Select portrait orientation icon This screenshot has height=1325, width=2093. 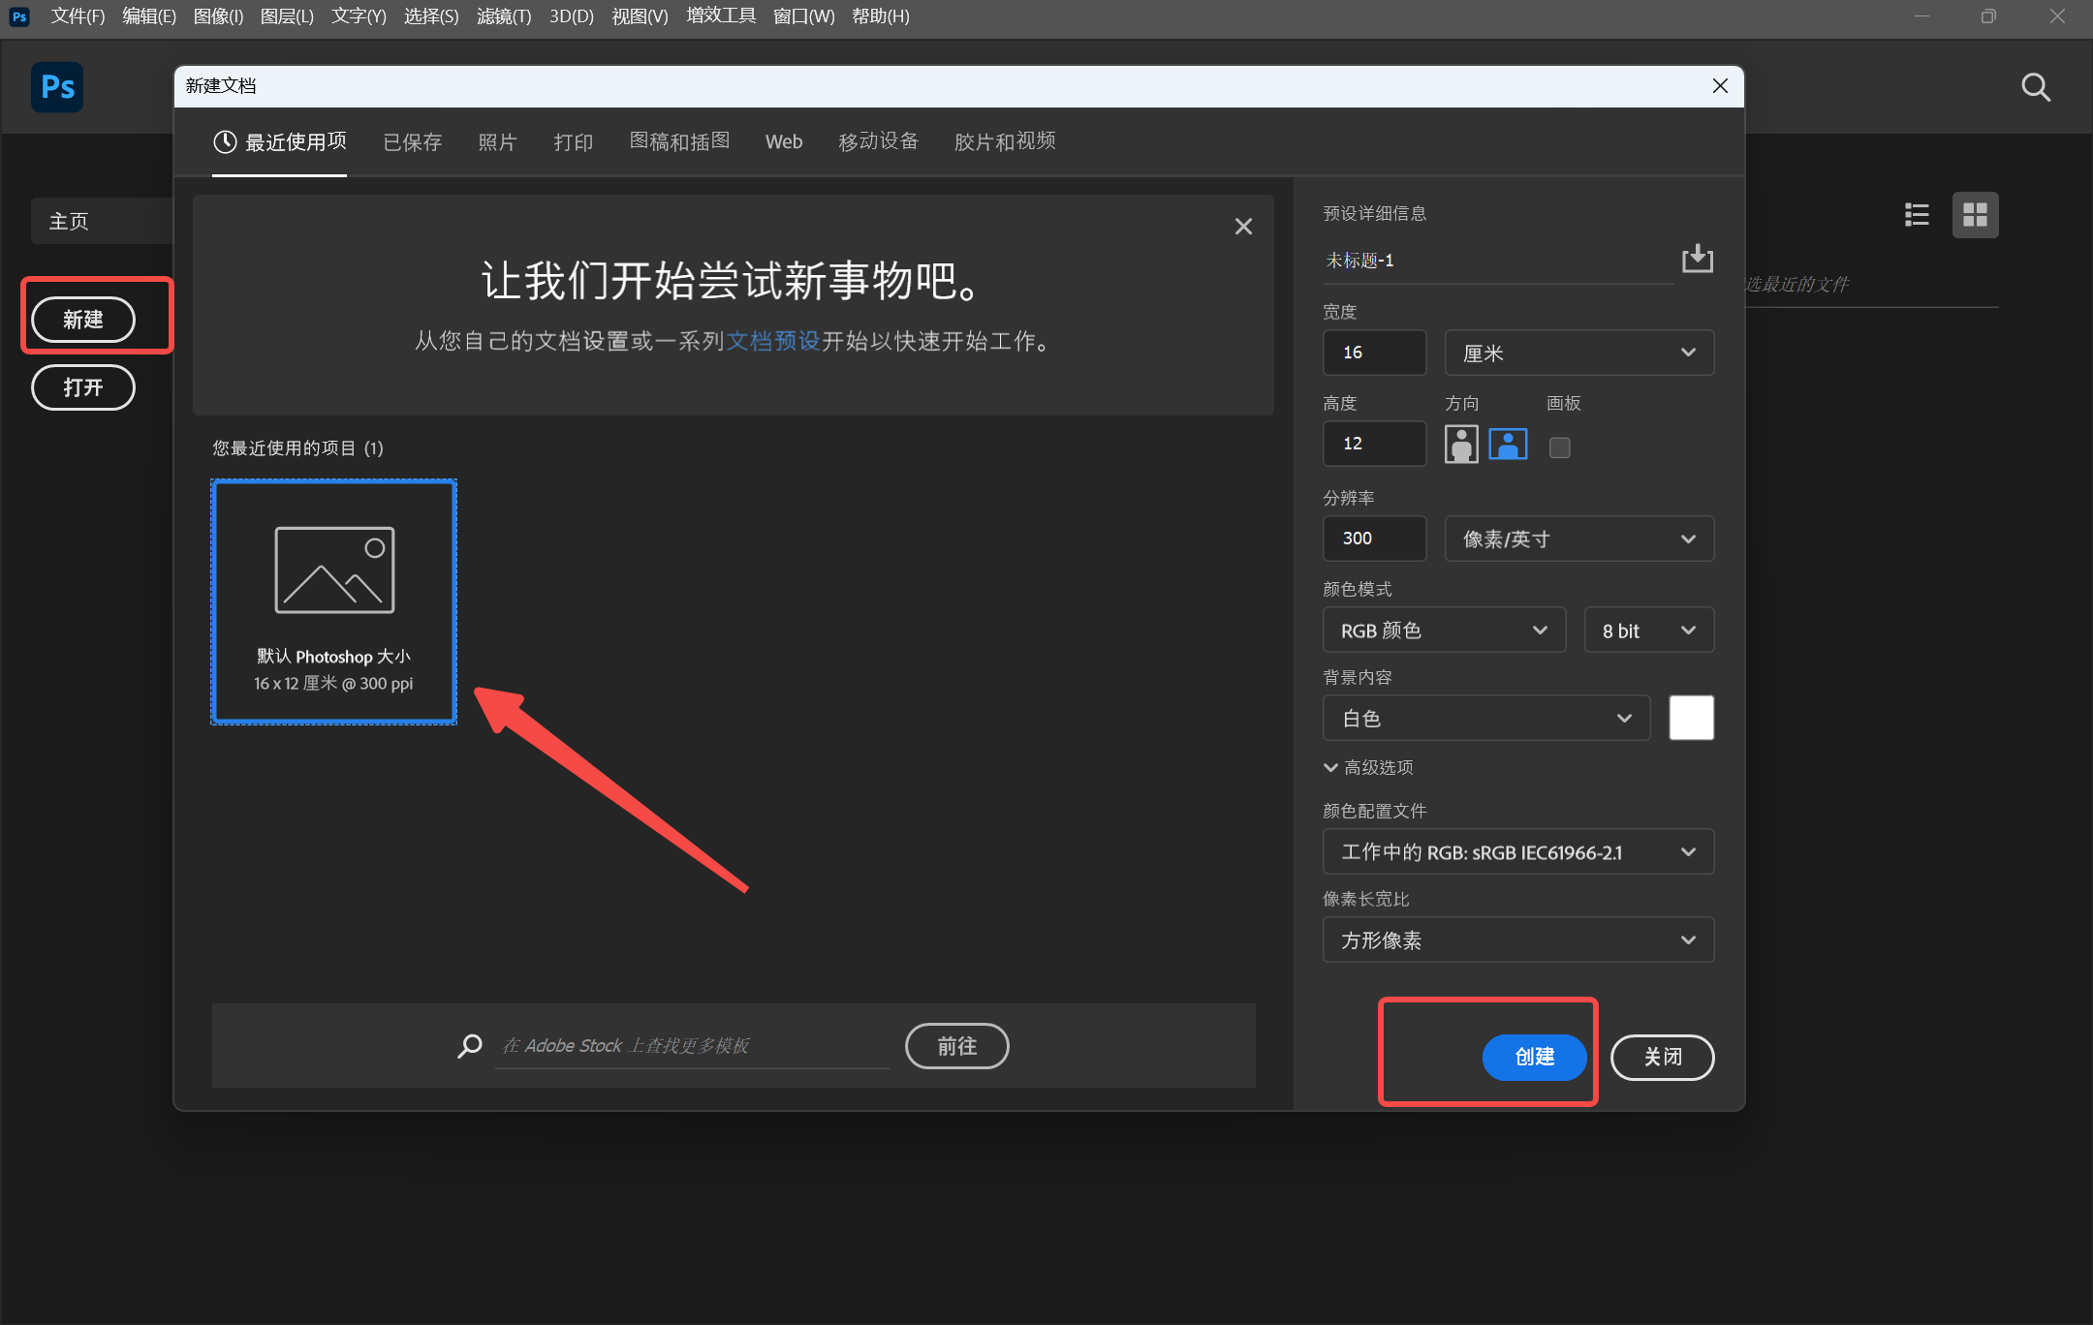(1461, 445)
